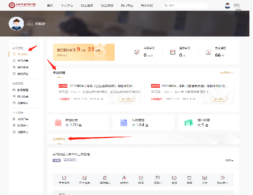Click 个人中心 in the top navigation
253x195 pixels.
67,5
